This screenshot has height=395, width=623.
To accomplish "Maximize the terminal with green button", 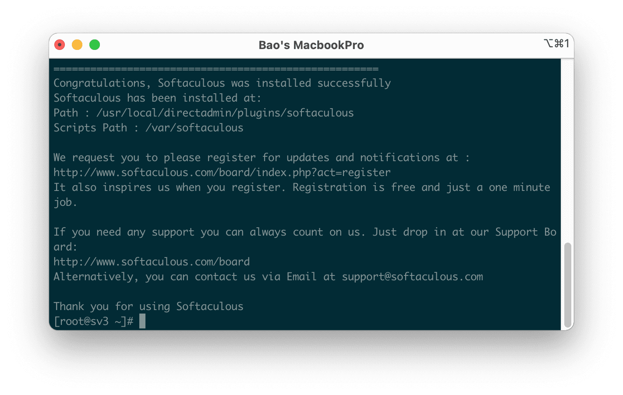I will 95,45.
